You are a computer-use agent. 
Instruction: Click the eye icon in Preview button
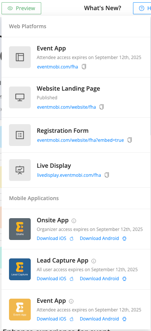[x=10, y=8]
